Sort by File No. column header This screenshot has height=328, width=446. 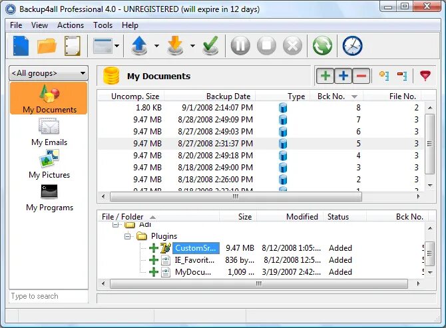pyautogui.click(x=393, y=96)
